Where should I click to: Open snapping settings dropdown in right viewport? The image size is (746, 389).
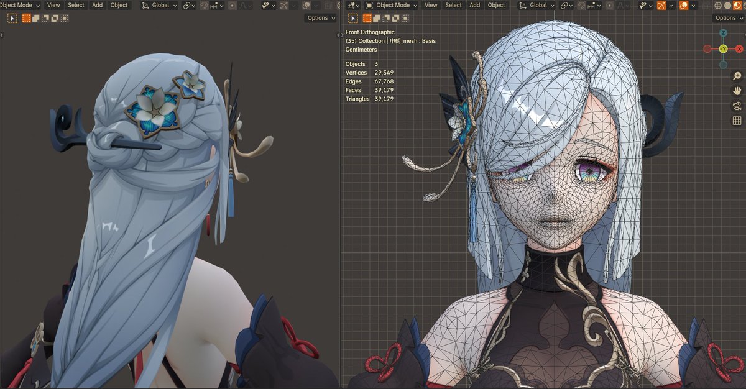594,5
